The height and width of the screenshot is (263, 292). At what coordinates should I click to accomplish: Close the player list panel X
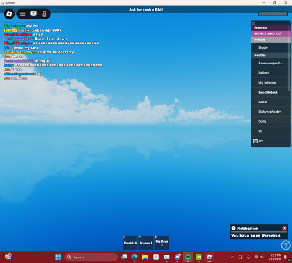click(x=253, y=23)
